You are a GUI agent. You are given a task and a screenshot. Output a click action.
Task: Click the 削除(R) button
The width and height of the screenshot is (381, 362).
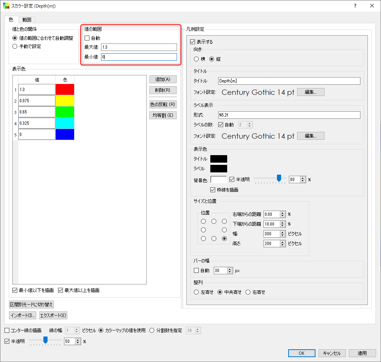pyautogui.click(x=163, y=90)
